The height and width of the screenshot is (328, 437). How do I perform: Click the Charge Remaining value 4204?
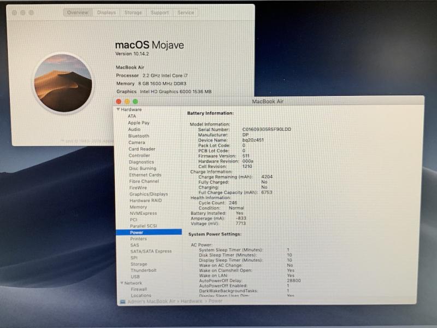(x=267, y=177)
